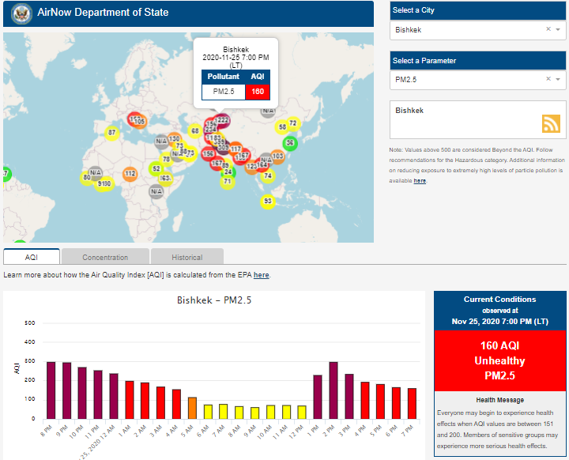
Task: Follow the EPA 'here' link about AQI calculation
Action: pyautogui.click(x=261, y=275)
